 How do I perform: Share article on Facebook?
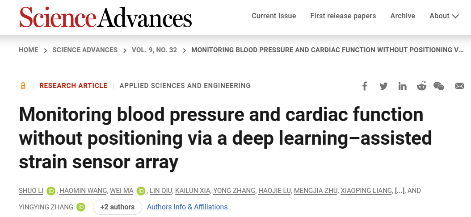coord(365,86)
